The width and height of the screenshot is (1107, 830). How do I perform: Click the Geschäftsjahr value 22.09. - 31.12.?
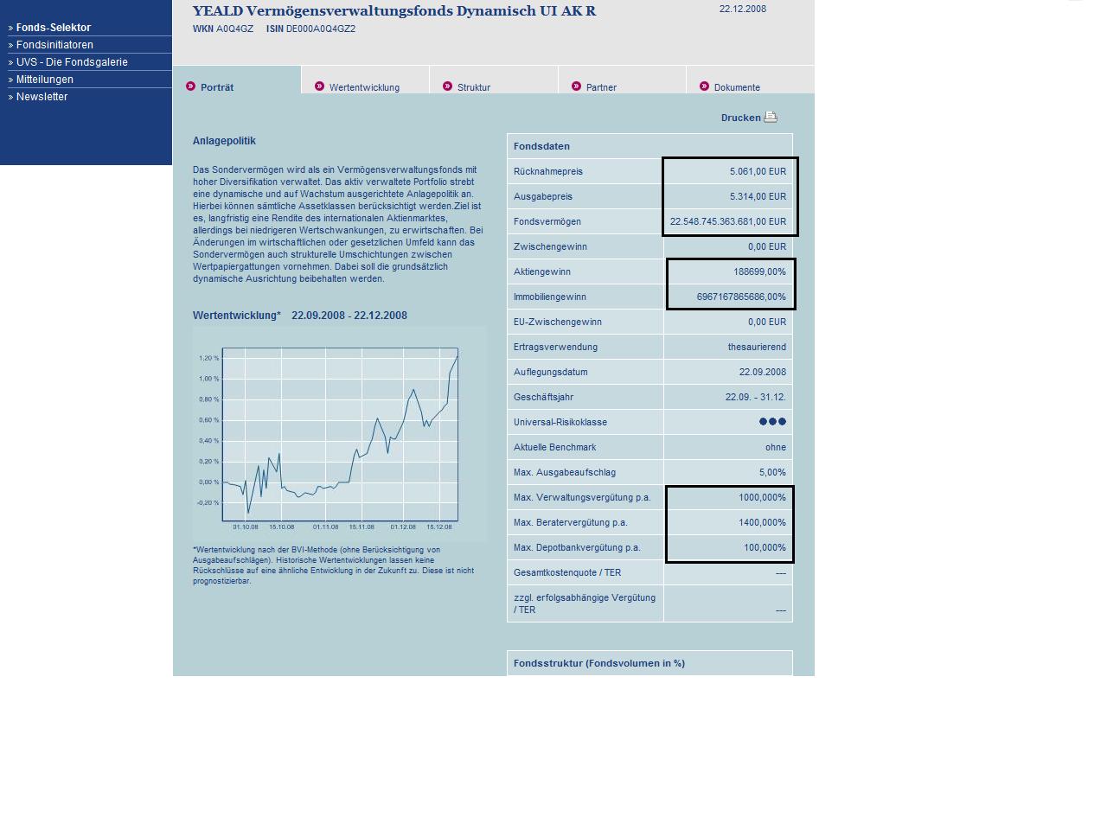(x=756, y=397)
